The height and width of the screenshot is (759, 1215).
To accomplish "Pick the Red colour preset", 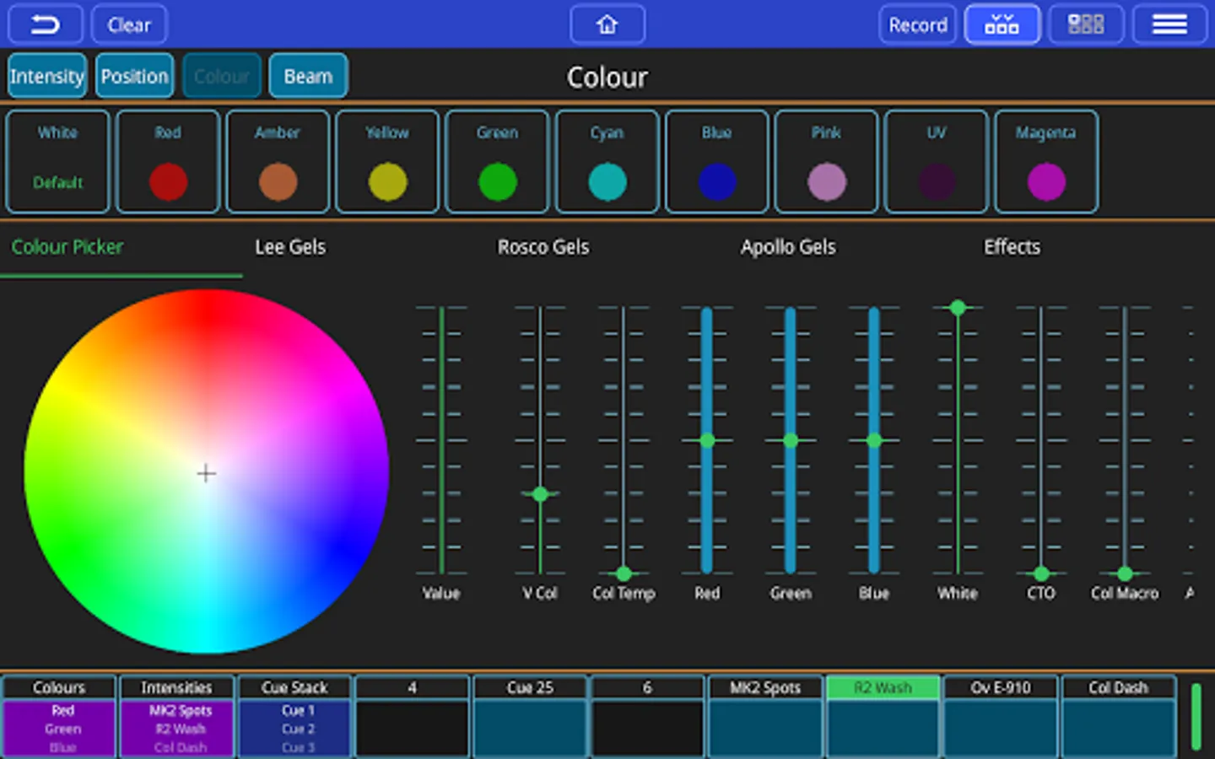I will pyautogui.click(x=168, y=162).
